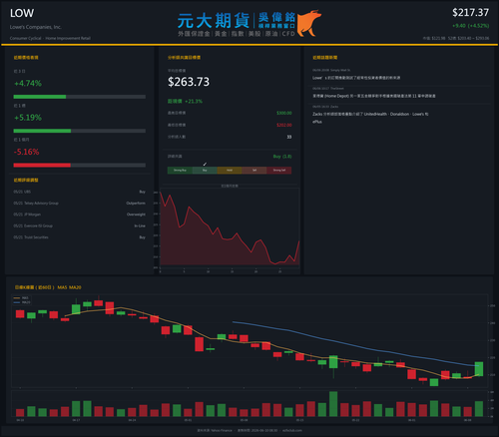Click the MA5 legend entry in the candlestick chart
The image size is (499, 437).
[x=21, y=298]
